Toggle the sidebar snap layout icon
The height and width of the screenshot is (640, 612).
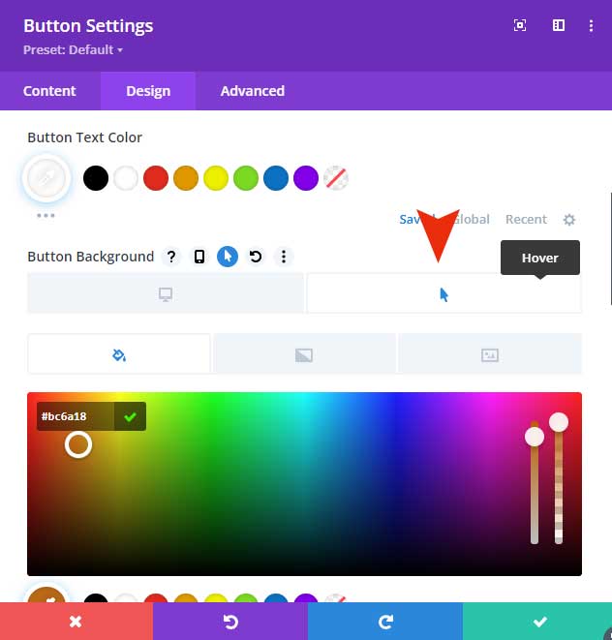click(559, 25)
